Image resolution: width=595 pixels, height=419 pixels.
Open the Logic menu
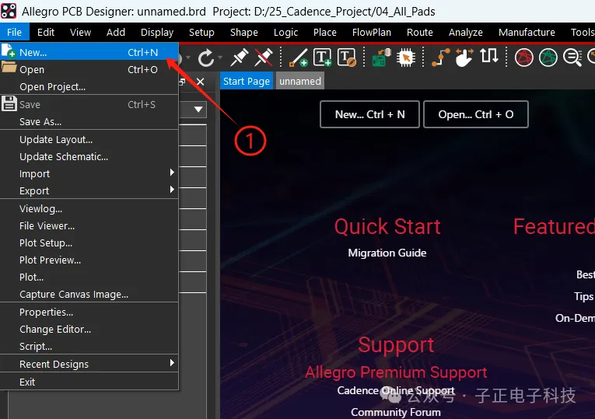click(285, 32)
